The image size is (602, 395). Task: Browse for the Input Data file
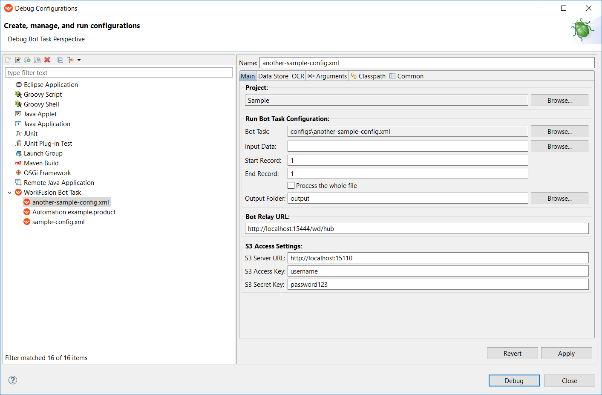click(x=559, y=147)
